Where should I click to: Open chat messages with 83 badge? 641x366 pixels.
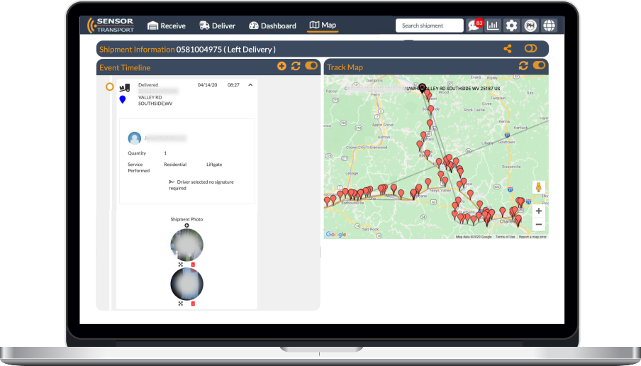pos(474,26)
